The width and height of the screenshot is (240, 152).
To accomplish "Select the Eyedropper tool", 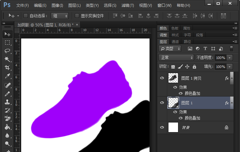I will pos(7,76).
